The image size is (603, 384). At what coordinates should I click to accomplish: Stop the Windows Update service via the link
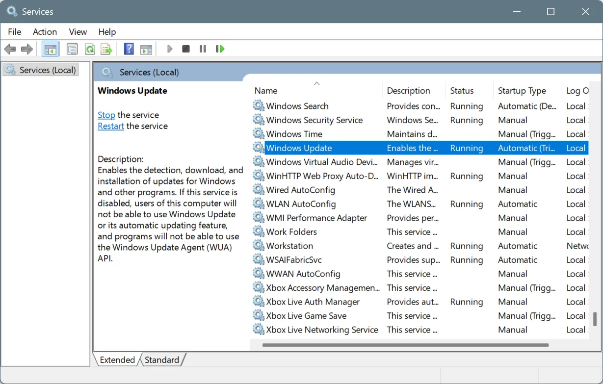coord(106,115)
